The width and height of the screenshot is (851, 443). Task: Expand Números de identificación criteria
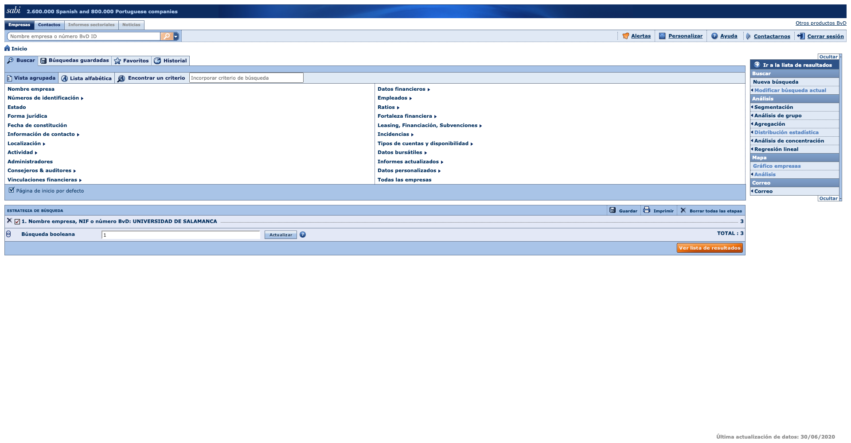45,98
